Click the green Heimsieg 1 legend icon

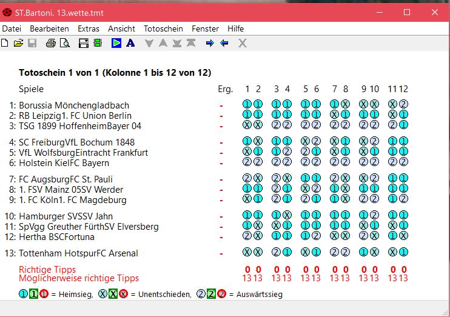tap(33, 294)
